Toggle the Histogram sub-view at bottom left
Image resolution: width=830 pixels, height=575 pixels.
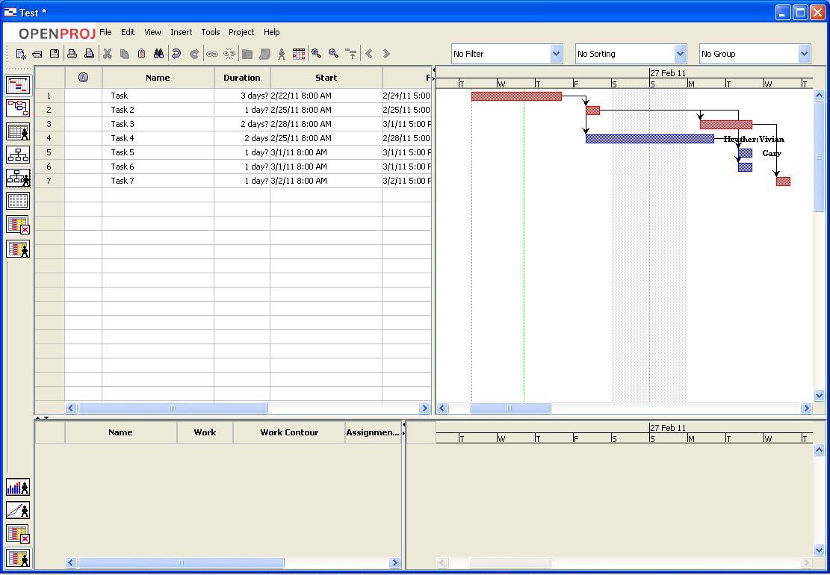(x=18, y=488)
